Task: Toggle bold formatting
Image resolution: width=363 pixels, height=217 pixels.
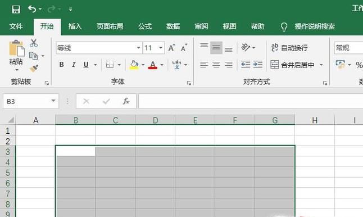Action: click(62, 65)
